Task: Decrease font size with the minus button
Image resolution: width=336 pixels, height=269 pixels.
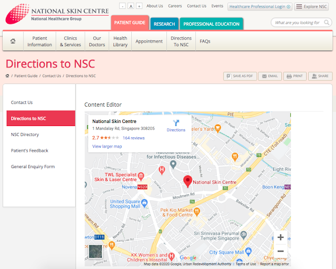Action: tap(122, 6)
